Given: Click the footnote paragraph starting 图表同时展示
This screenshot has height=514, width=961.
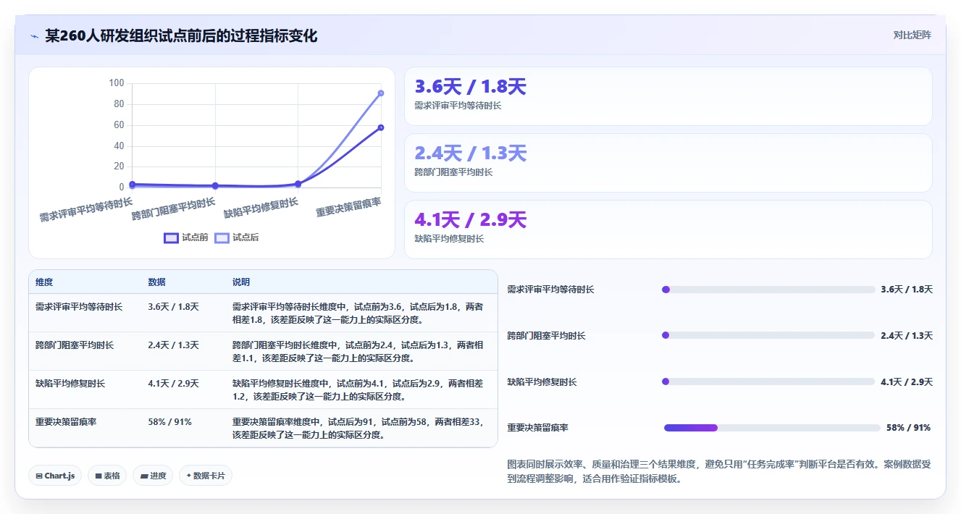Looking at the screenshot, I should coord(719,471).
